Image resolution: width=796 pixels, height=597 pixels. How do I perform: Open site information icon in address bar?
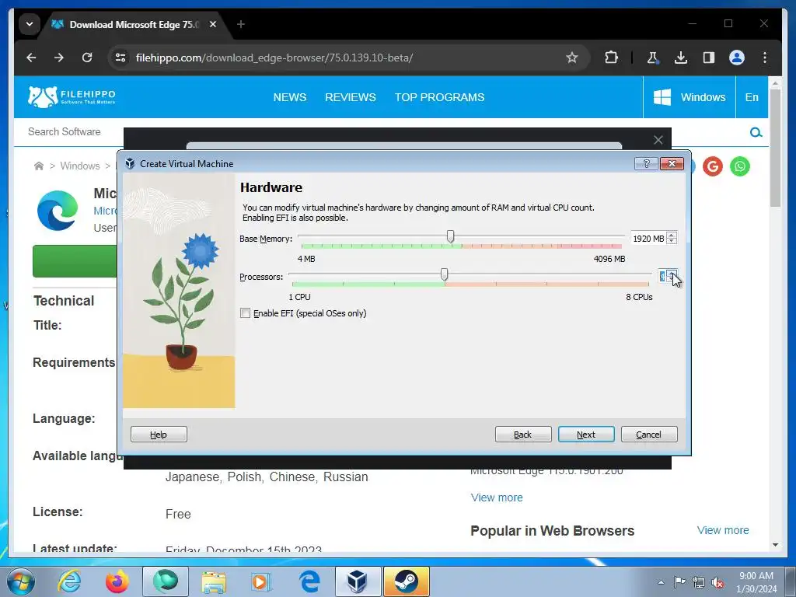point(120,58)
